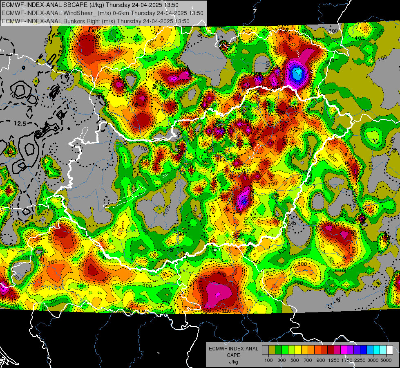
Task: Click the olive swatch in the CAPE legend
Action: point(272,350)
